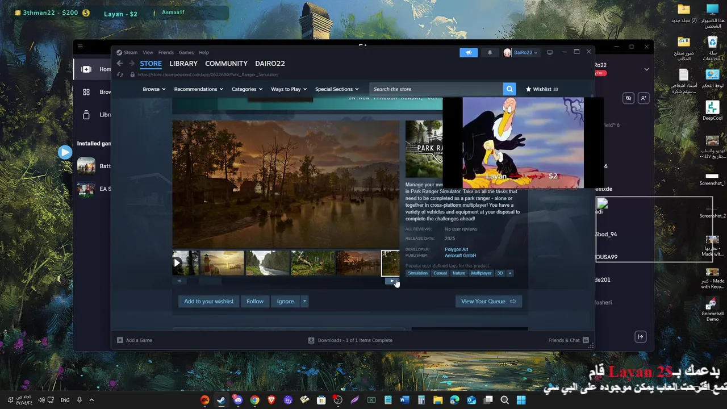Select the lighthouse screenshot thumbnail

[222, 263]
